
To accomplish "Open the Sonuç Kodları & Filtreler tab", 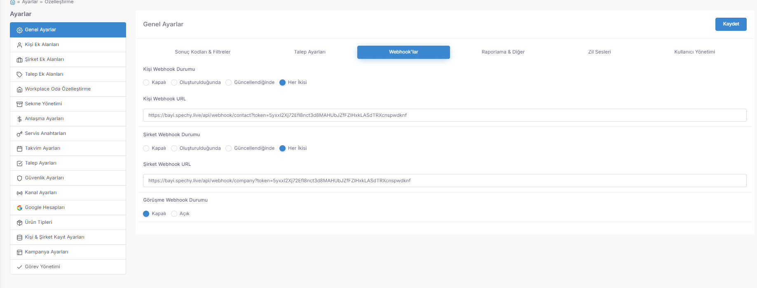I will click(x=202, y=52).
